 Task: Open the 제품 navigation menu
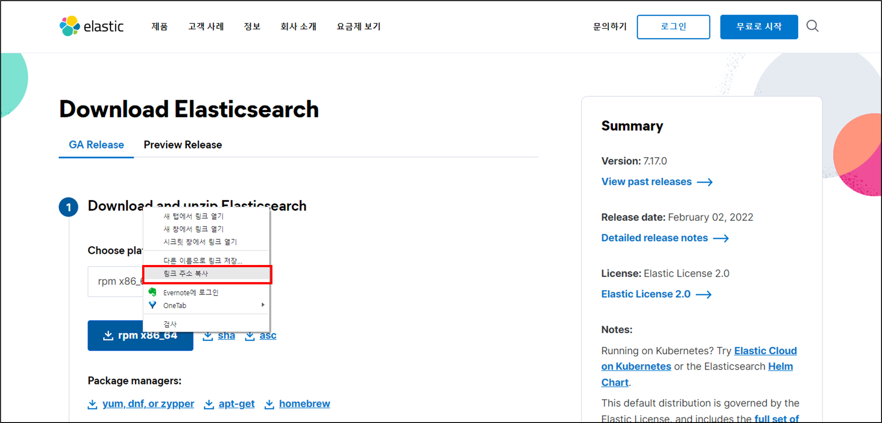(159, 26)
